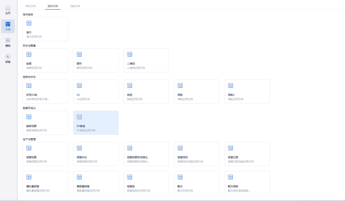This screenshot has height=201, width=345.
Task: Switch to the 功能示例 tab
Action: (x=75, y=6)
